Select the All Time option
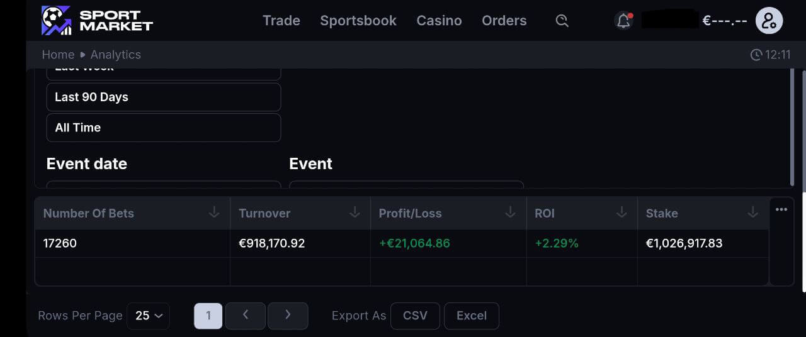This screenshot has height=337, width=806. 163,128
